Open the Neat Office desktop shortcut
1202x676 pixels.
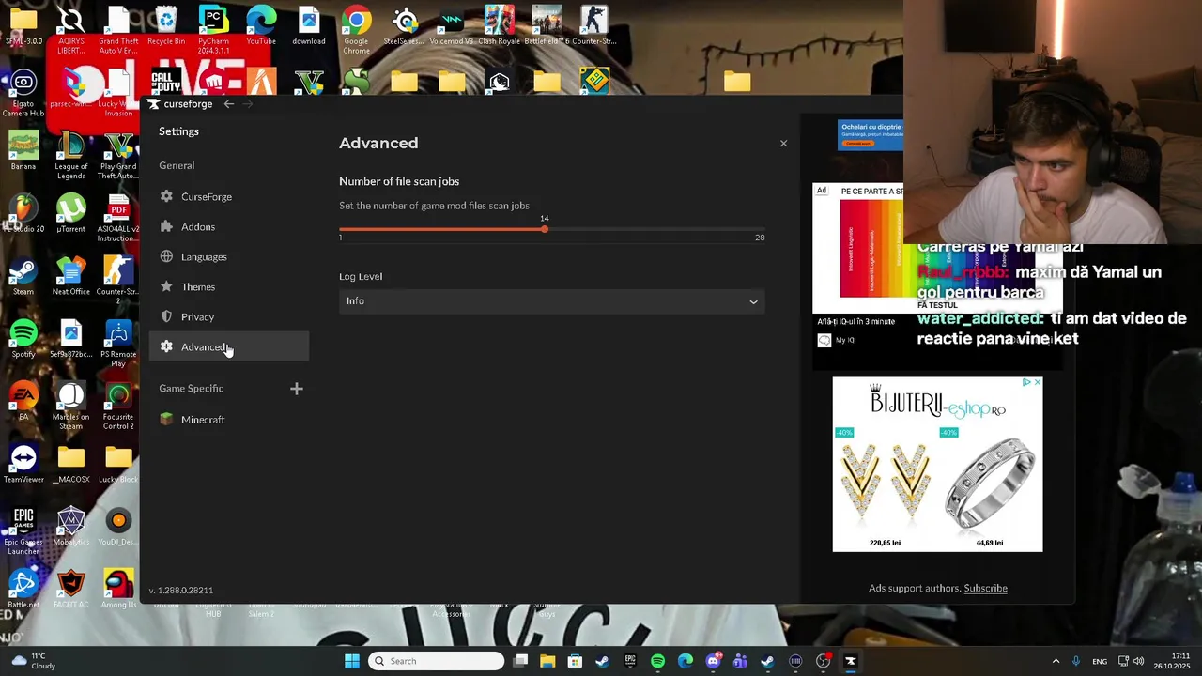70,277
